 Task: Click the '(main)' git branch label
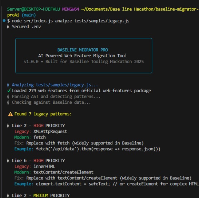[29, 15]
